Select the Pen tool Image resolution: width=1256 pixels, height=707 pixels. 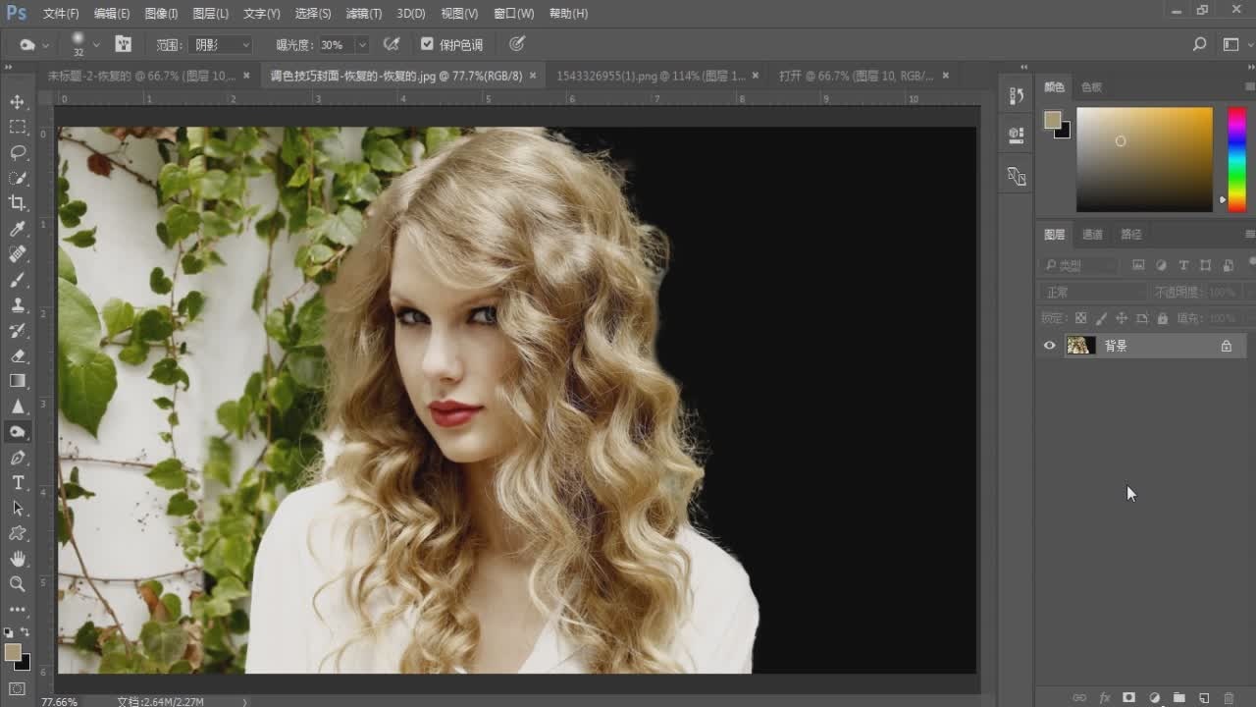(x=18, y=458)
